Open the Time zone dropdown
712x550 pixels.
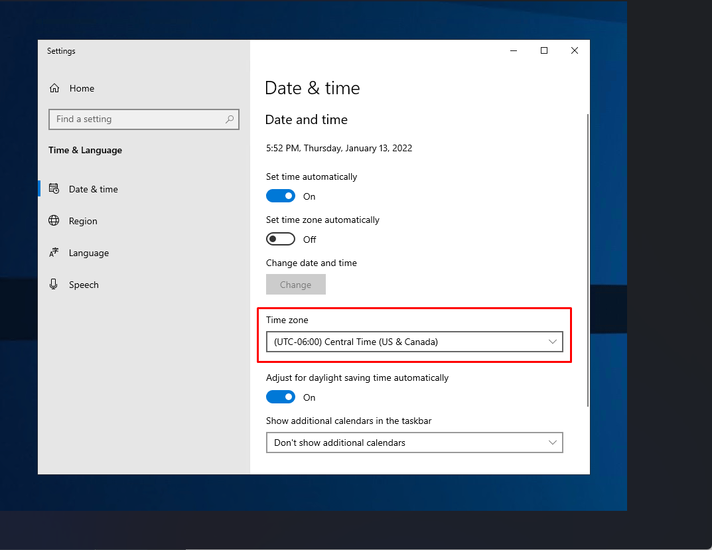click(x=415, y=342)
